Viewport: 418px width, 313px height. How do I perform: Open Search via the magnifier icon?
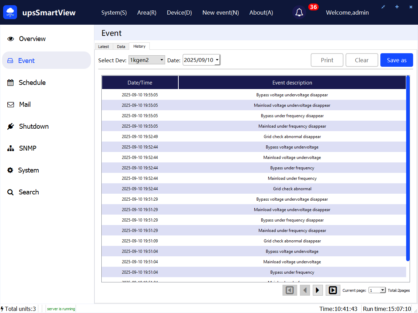tap(11, 192)
